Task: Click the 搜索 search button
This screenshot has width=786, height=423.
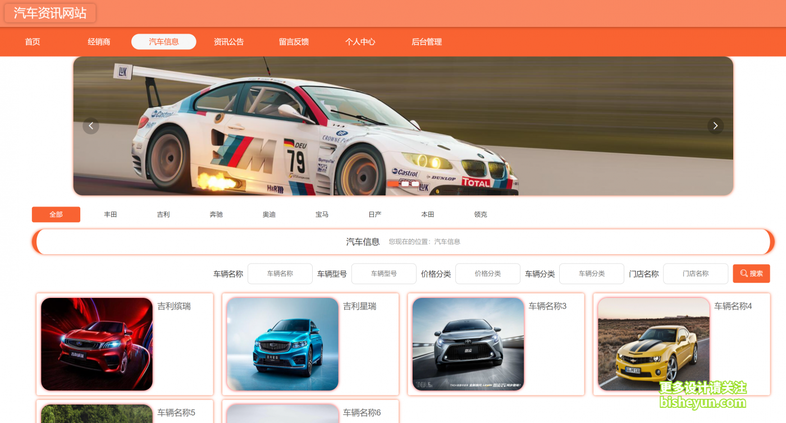Action: pyautogui.click(x=751, y=274)
